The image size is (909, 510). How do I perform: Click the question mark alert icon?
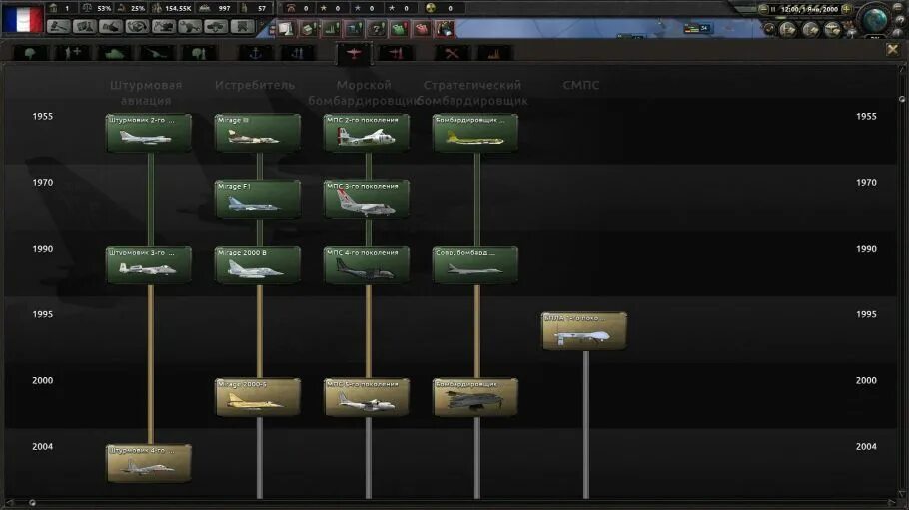[377, 28]
